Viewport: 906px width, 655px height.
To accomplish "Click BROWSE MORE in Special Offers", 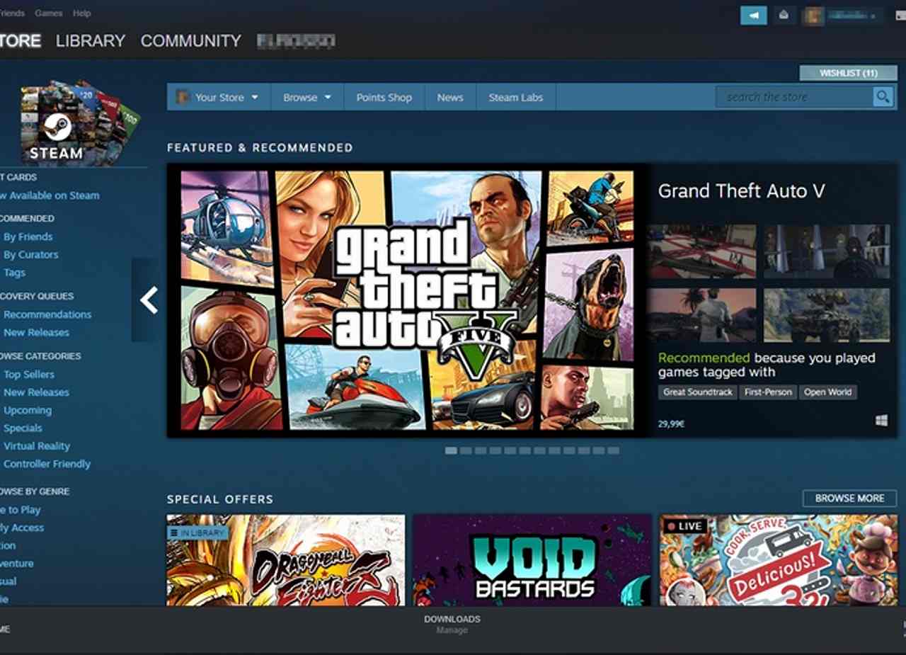I will (849, 499).
